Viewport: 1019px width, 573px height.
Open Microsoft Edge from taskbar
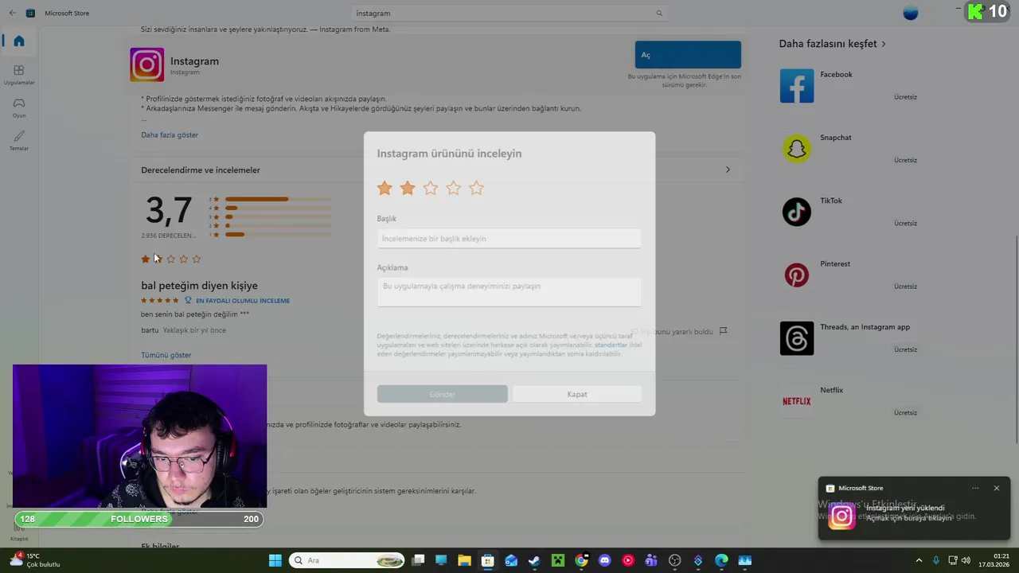click(721, 560)
